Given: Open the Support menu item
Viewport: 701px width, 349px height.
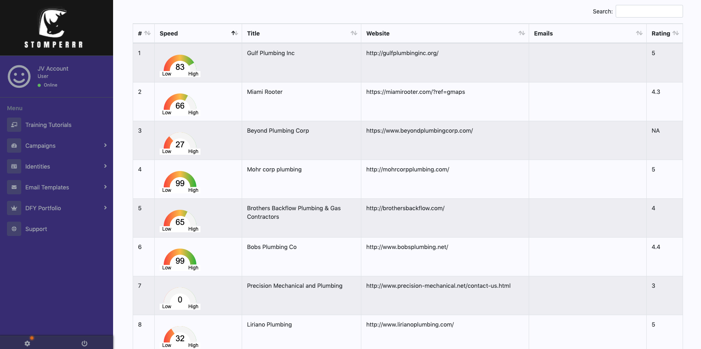Looking at the screenshot, I should click(36, 229).
